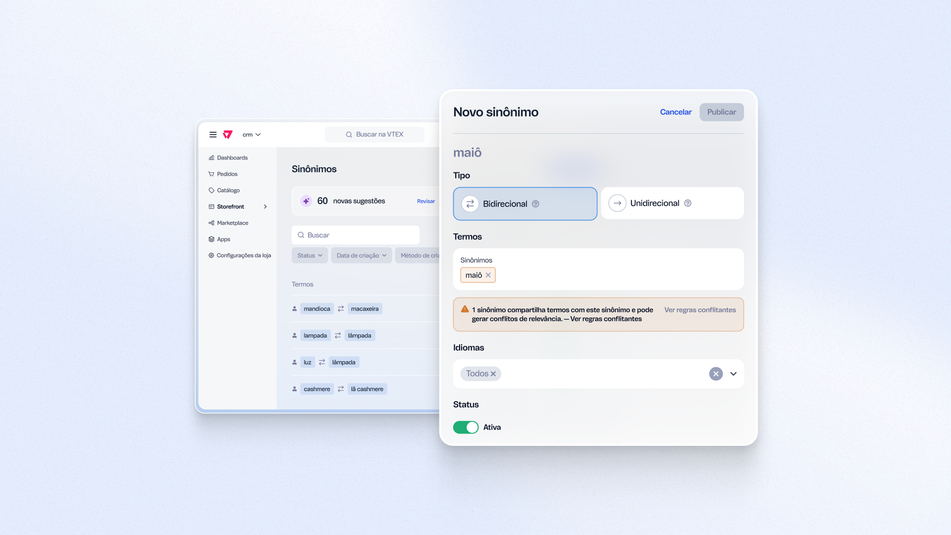Expand the Idiomas dropdown chevron
Screen dimensions: 951x535
coord(734,374)
